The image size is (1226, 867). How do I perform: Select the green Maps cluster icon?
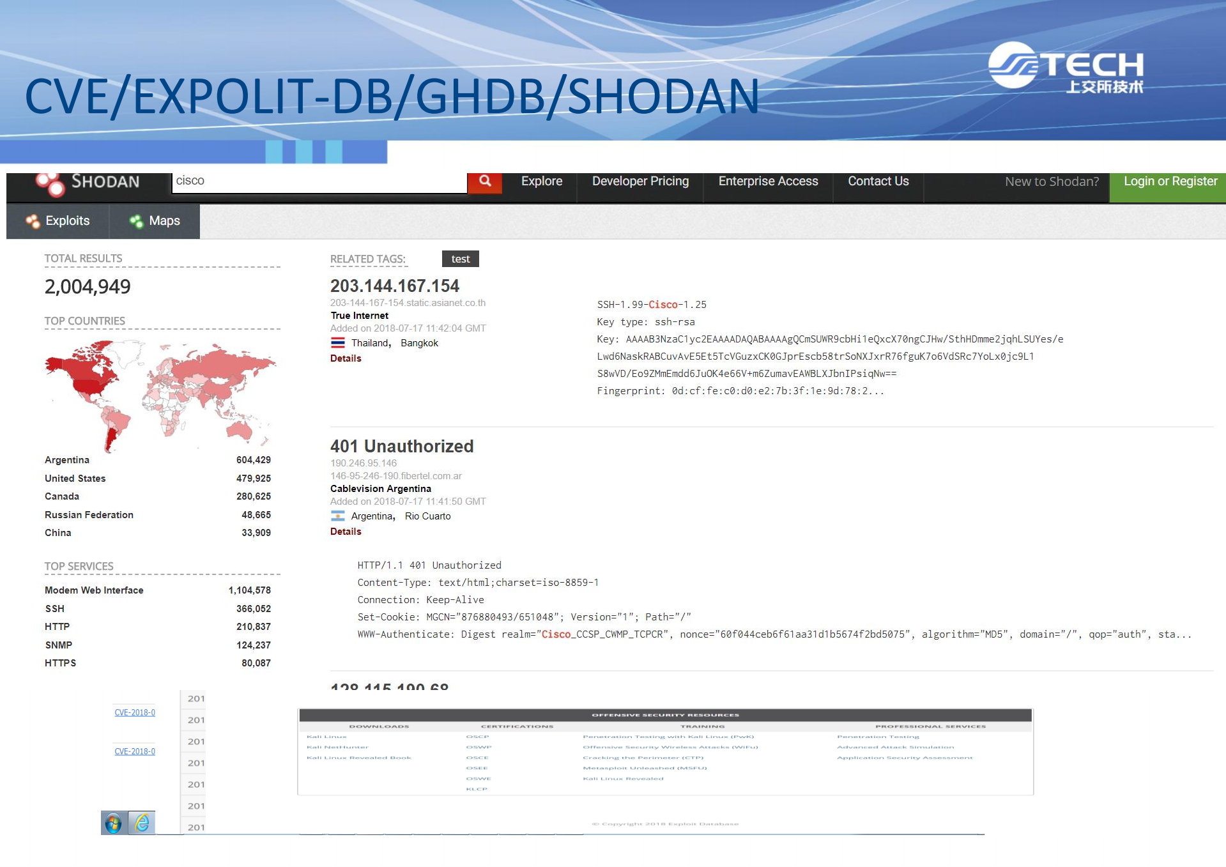click(135, 220)
